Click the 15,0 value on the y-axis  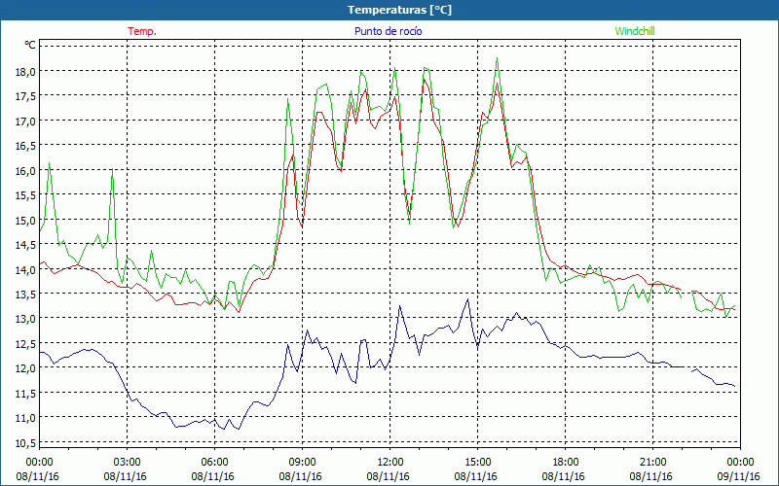[x=25, y=220]
